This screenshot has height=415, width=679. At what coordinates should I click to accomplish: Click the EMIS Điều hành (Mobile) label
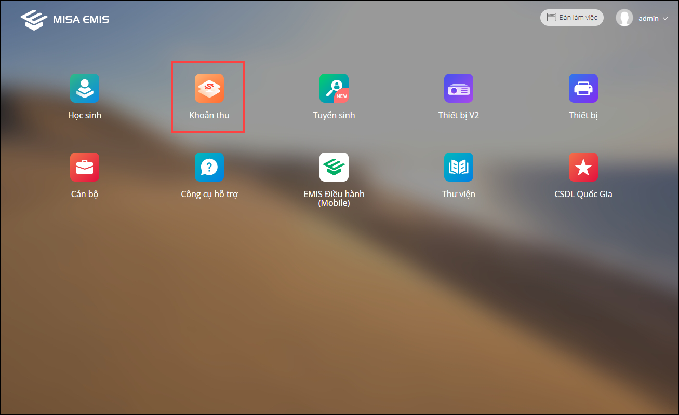pos(334,199)
